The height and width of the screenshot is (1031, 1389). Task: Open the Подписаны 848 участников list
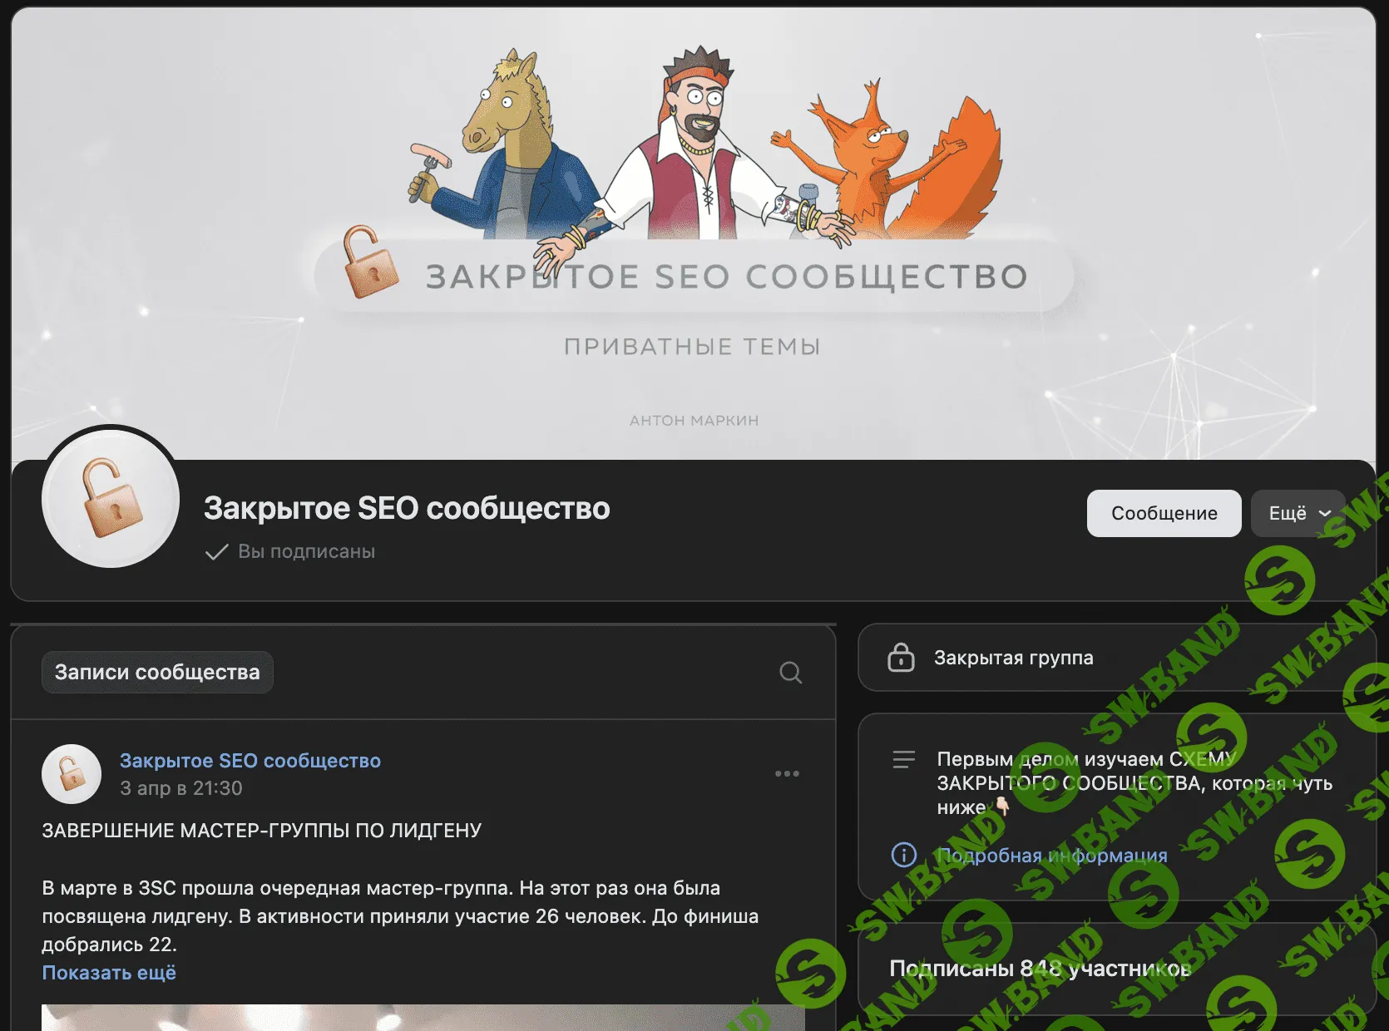[1040, 967]
